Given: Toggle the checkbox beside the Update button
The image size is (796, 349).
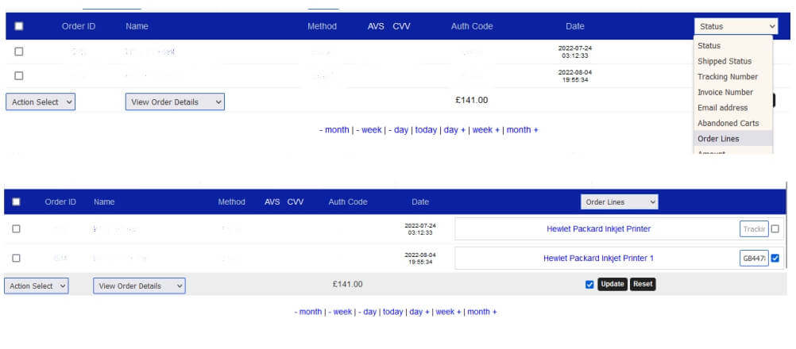Looking at the screenshot, I should pyautogui.click(x=589, y=285).
